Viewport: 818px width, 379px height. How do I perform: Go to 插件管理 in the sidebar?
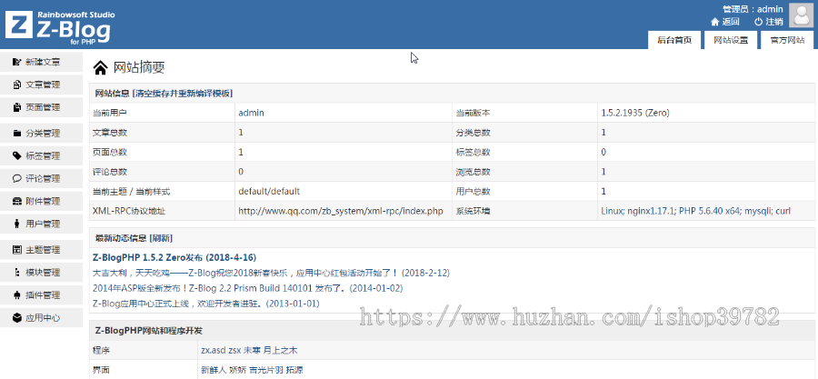41,295
